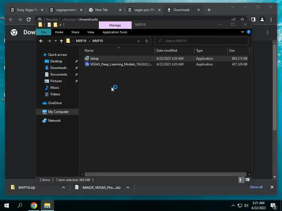Open Windows taskbar search

(x=20, y=205)
